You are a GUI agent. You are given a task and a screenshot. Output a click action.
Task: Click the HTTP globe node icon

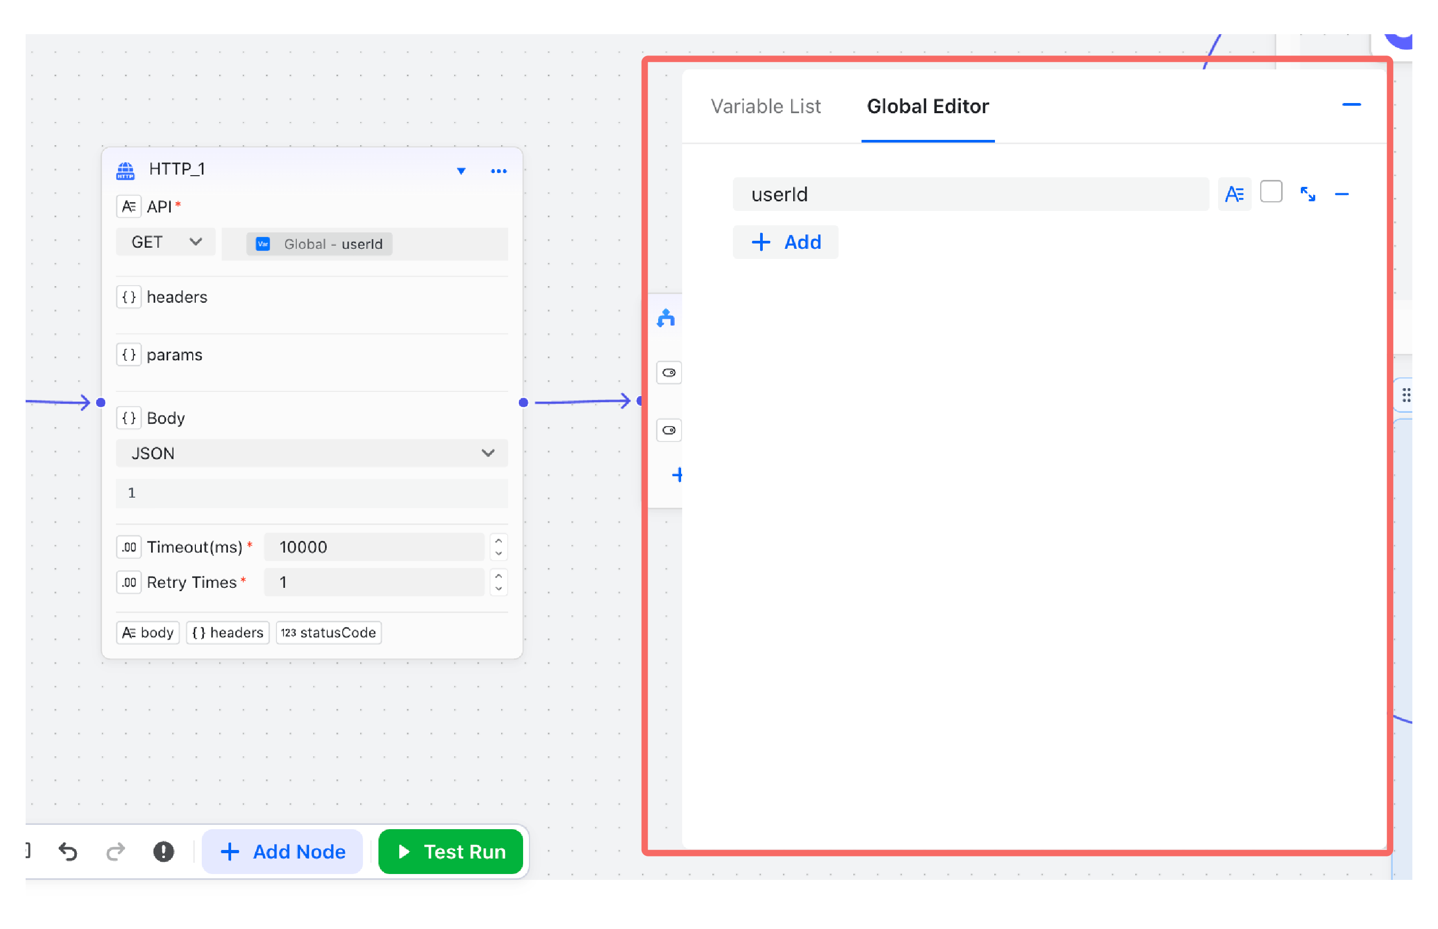tap(125, 170)
